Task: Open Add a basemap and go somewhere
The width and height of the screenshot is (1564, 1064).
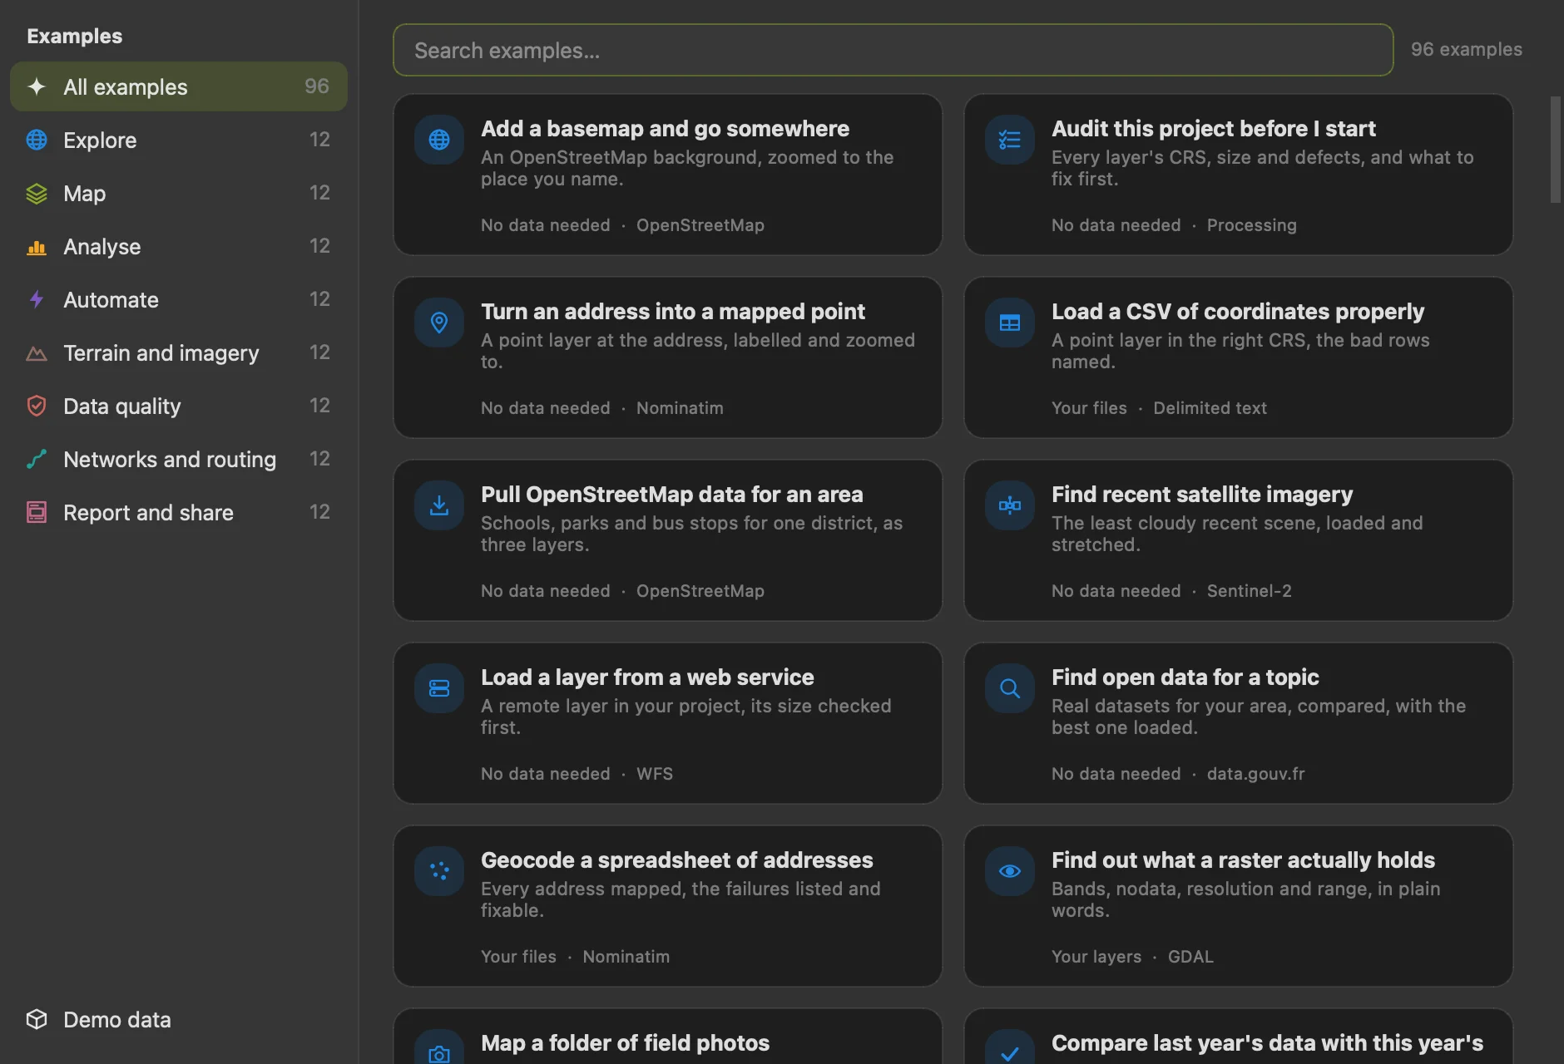Action: 667,175
